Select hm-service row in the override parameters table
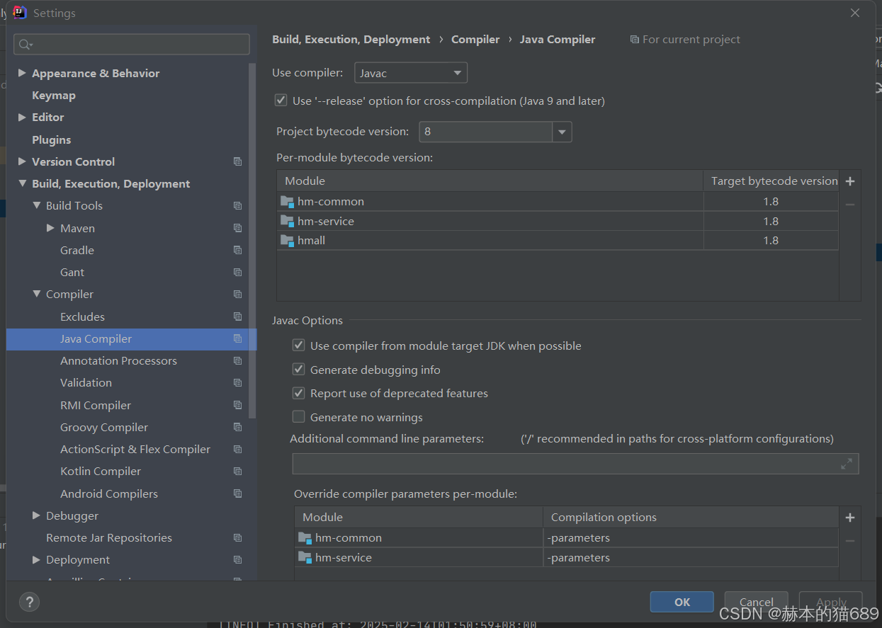 click(566, 558)
